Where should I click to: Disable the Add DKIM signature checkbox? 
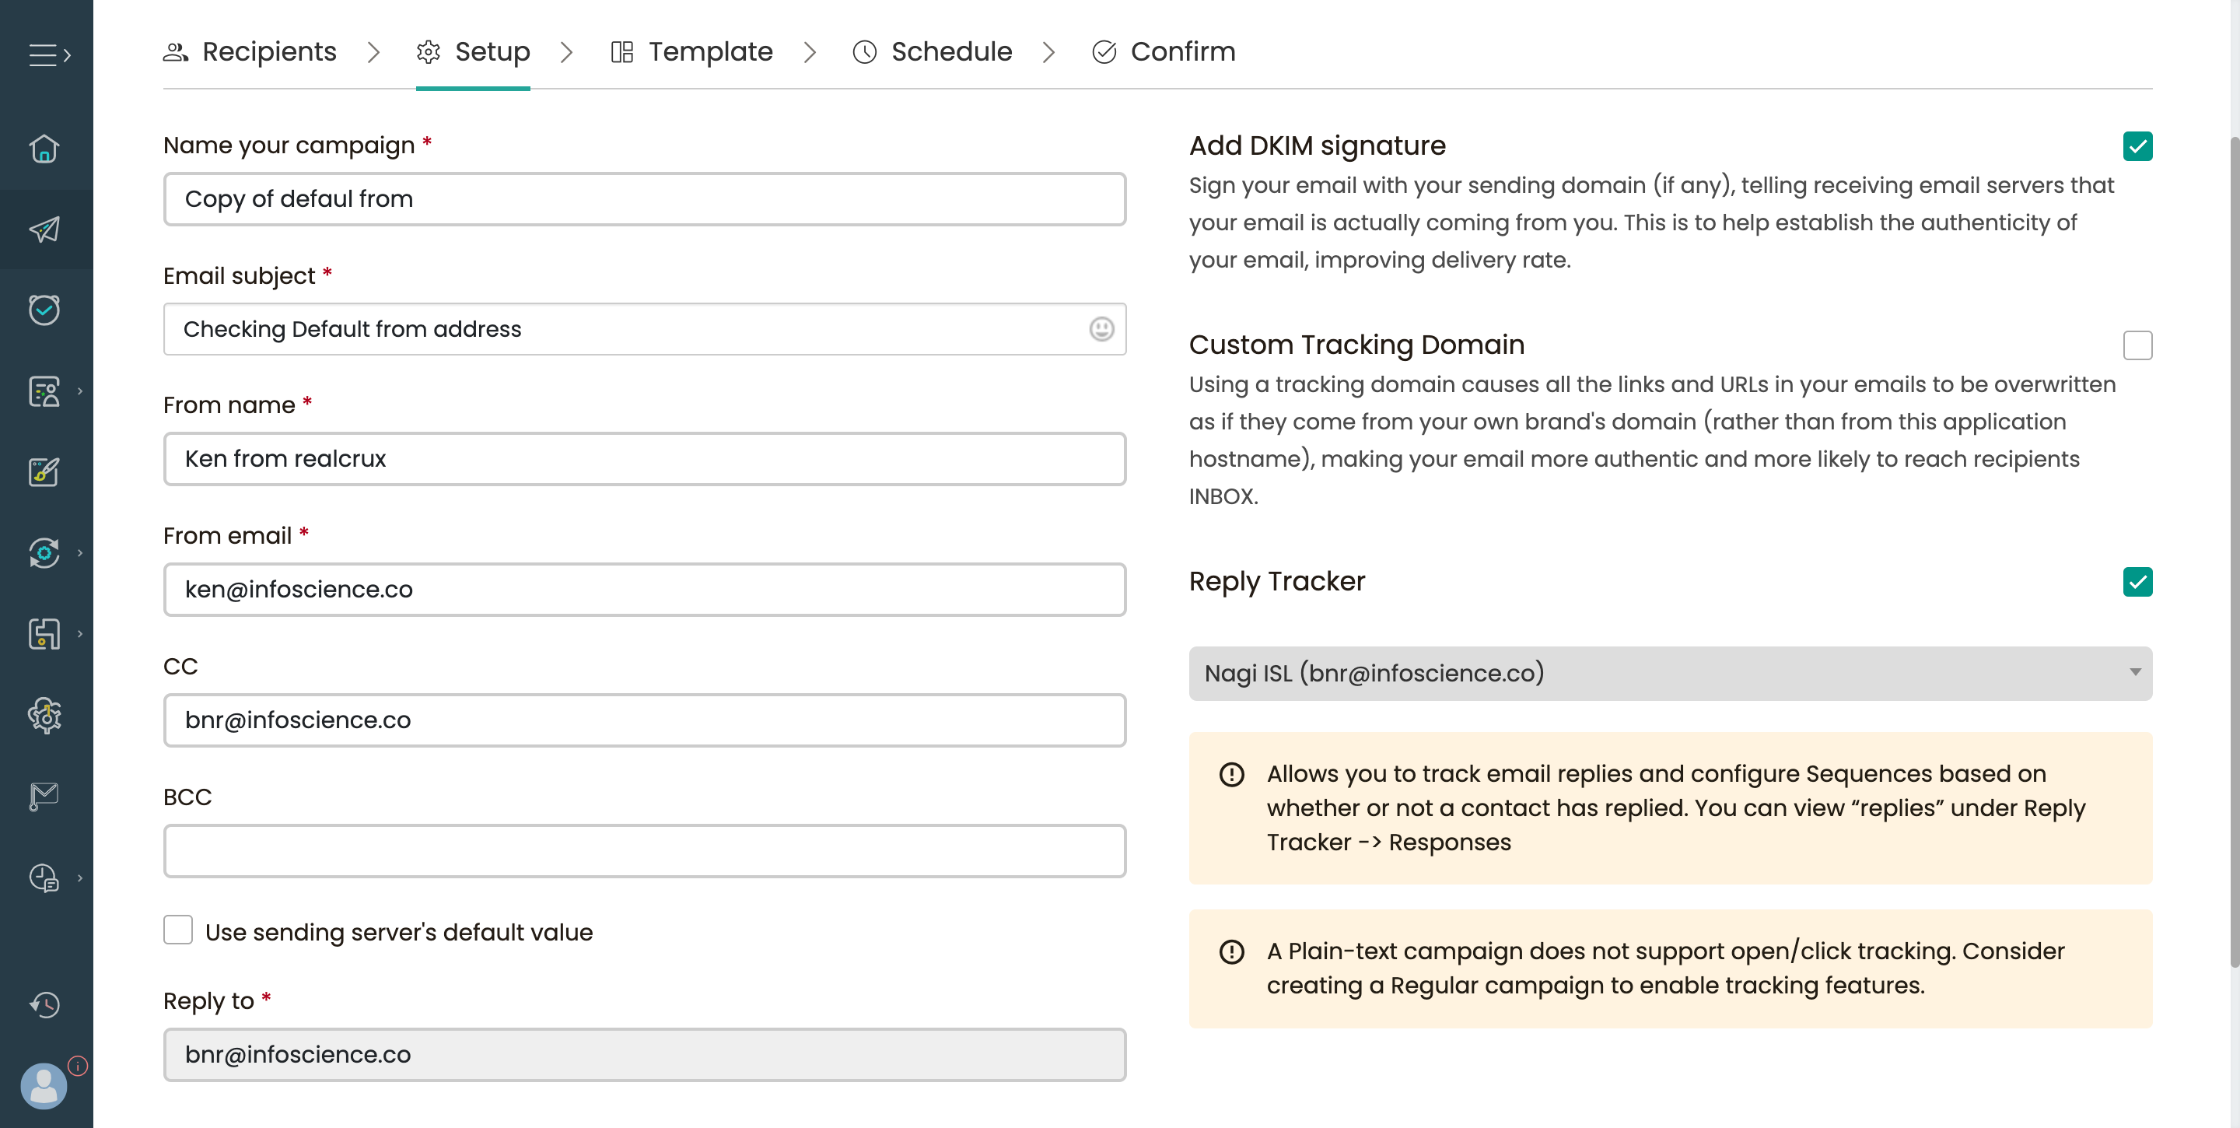coord(2138,146)
